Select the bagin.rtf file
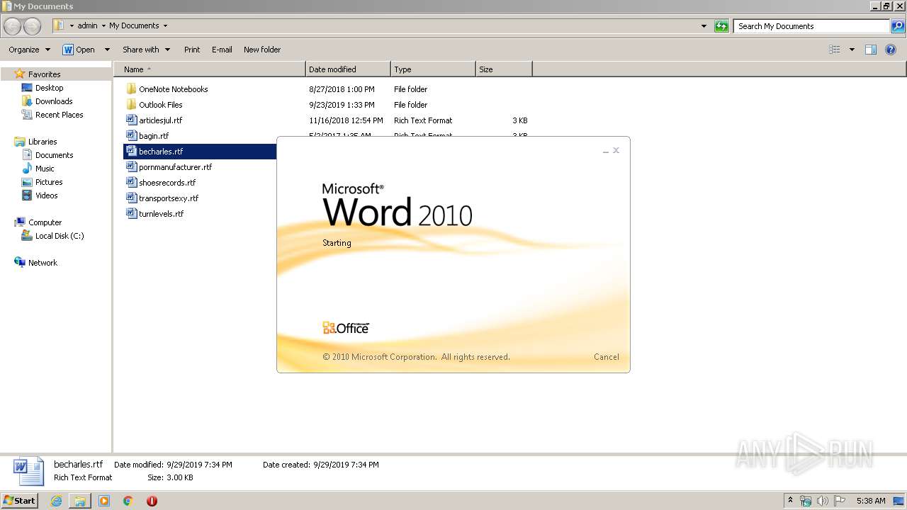 [x=147, y=136]
